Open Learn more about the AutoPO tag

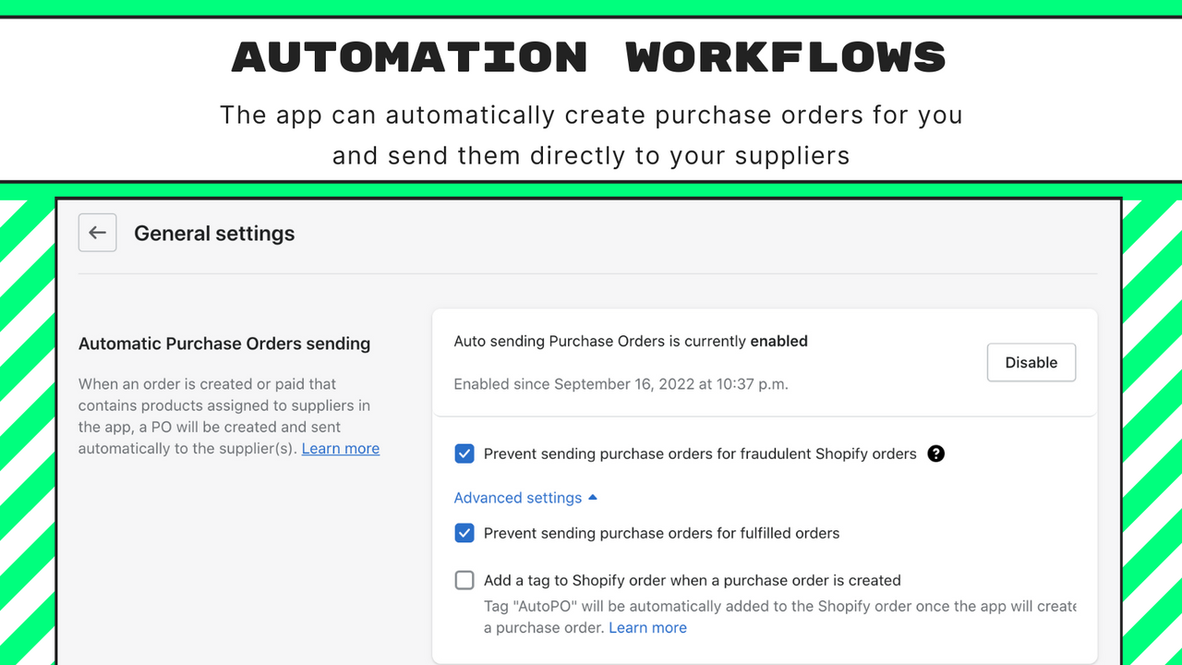647,627
